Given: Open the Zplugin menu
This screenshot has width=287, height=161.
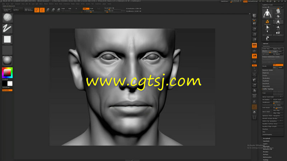Looking at the screenshot, I should [x=104, y=4].
